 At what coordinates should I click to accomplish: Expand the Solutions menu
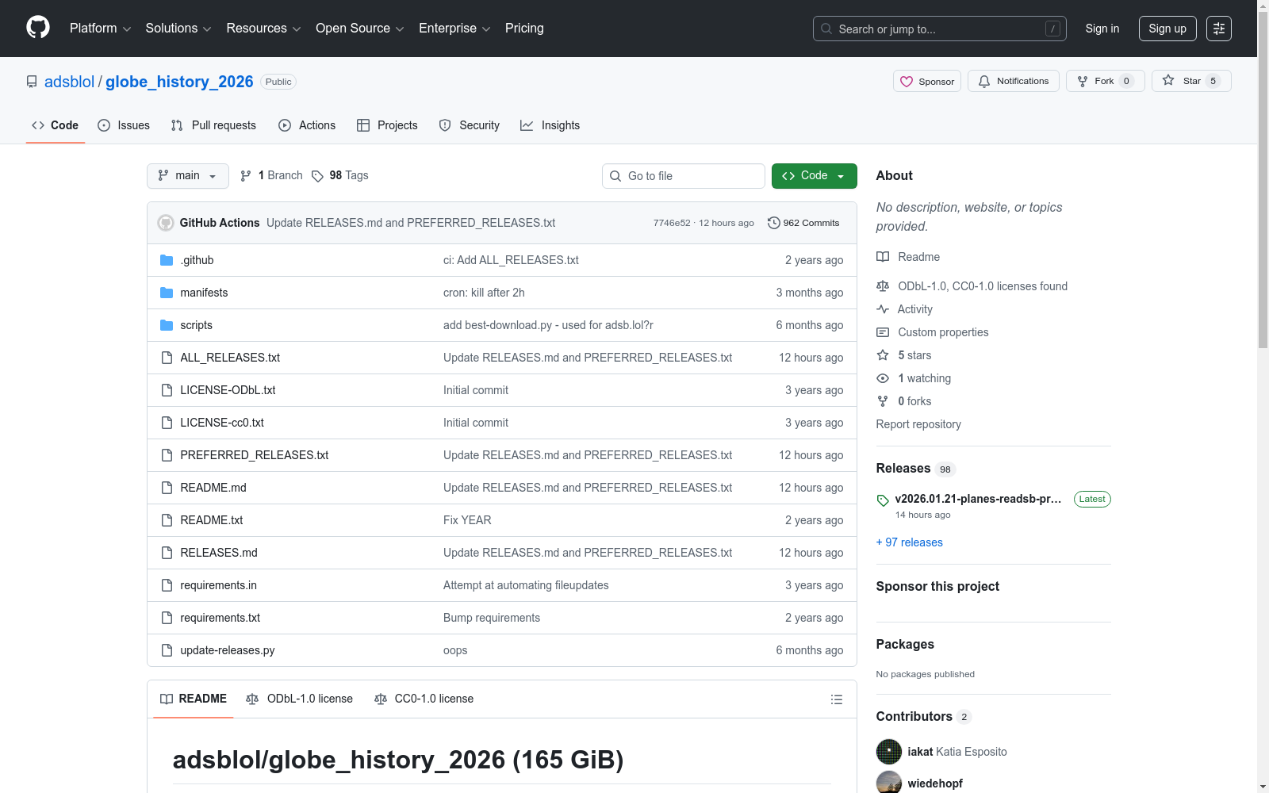click(x=178, y=29)
